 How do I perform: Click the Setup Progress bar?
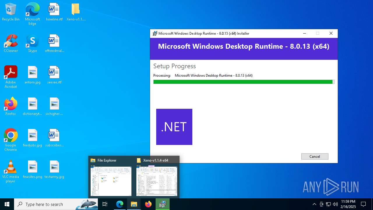coord(244,82)
